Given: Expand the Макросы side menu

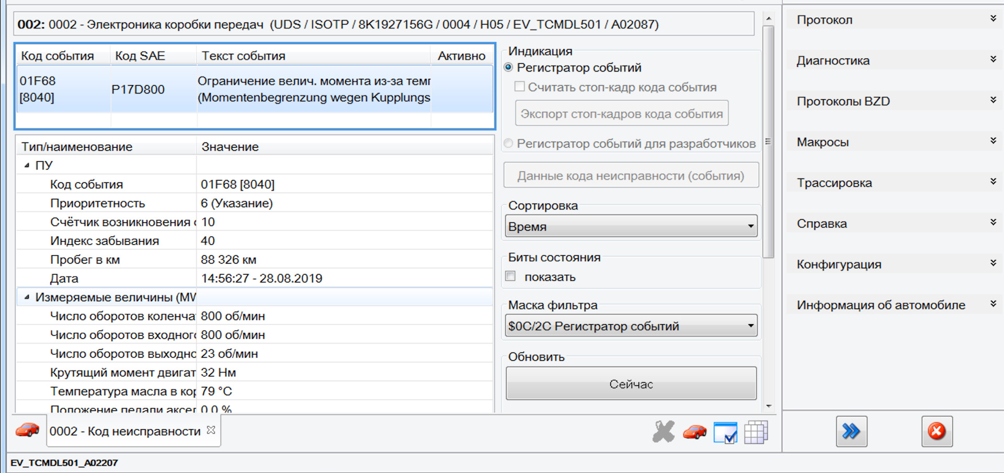Looking at the screenshot, I should pyautogui.click(x=895, y=142).
